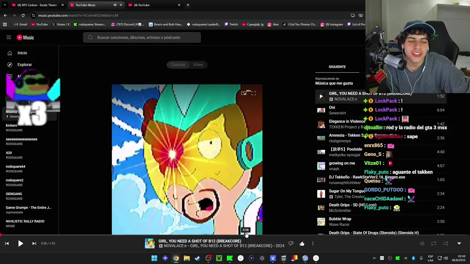Open the Beavis and Butt-Head bookmark

(166, 25)
